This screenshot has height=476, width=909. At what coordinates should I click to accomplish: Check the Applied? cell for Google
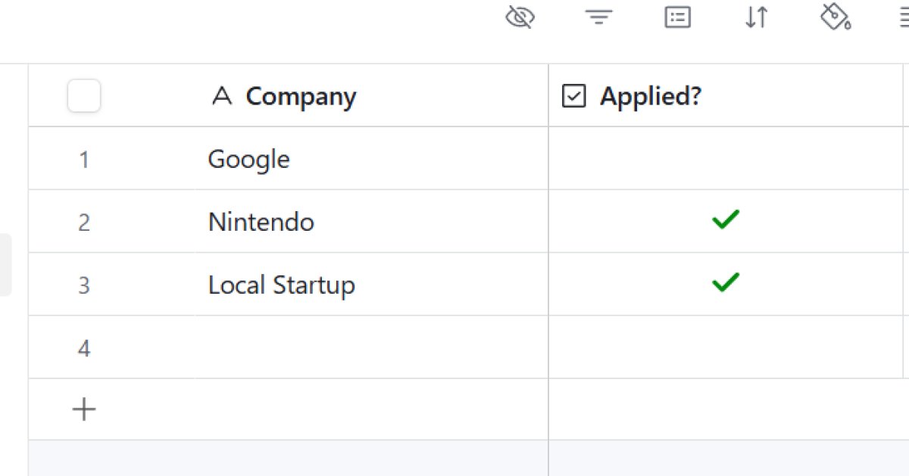click(725, 159)
